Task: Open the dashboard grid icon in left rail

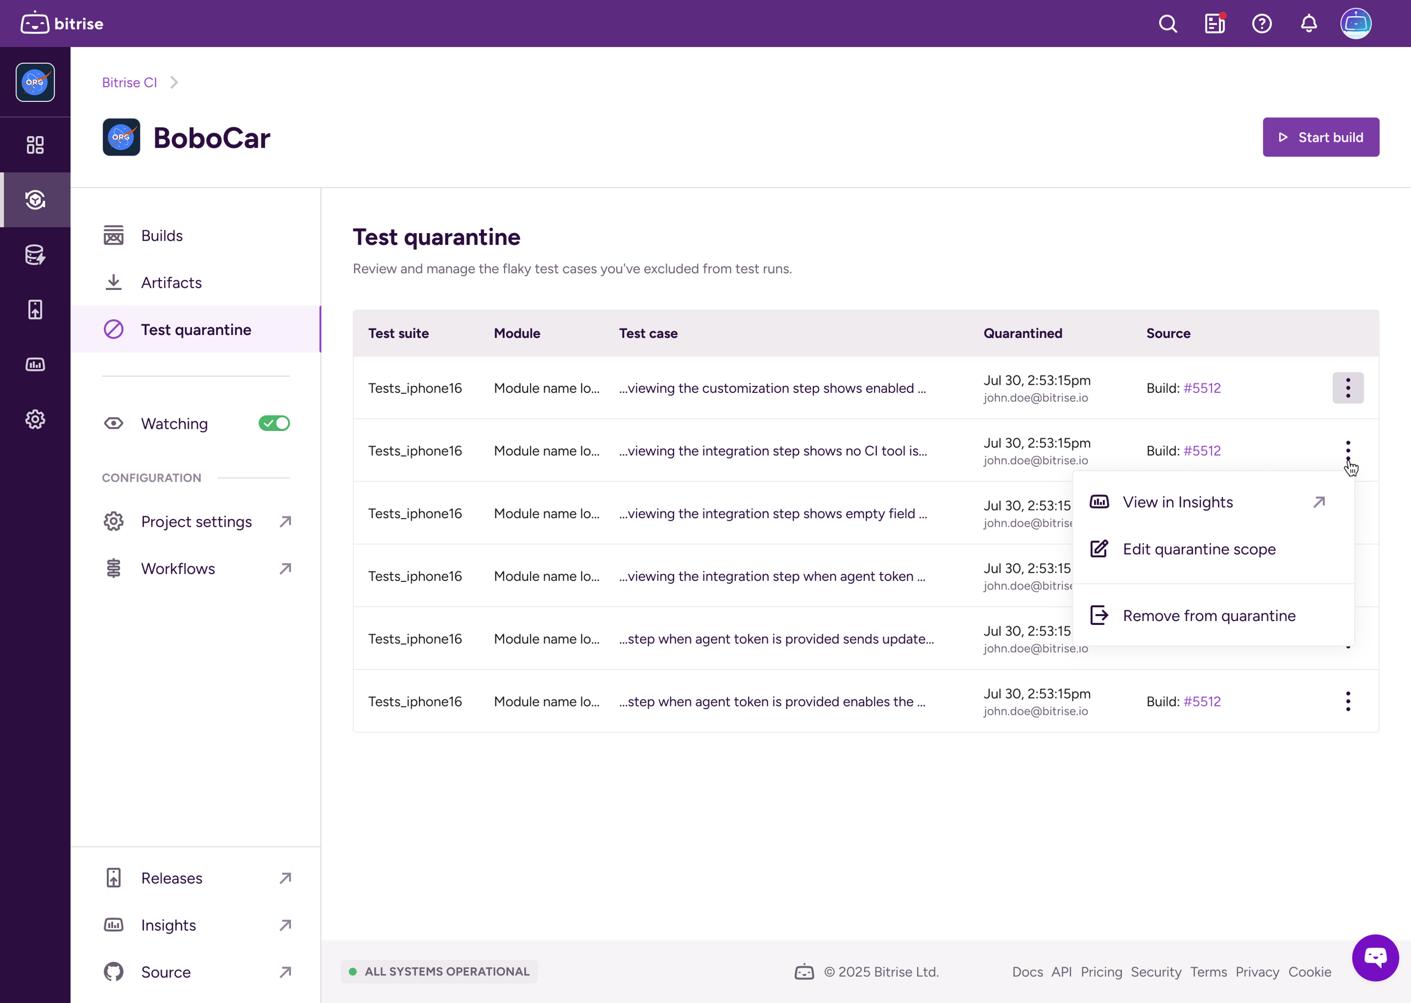Action: point(35,145)
